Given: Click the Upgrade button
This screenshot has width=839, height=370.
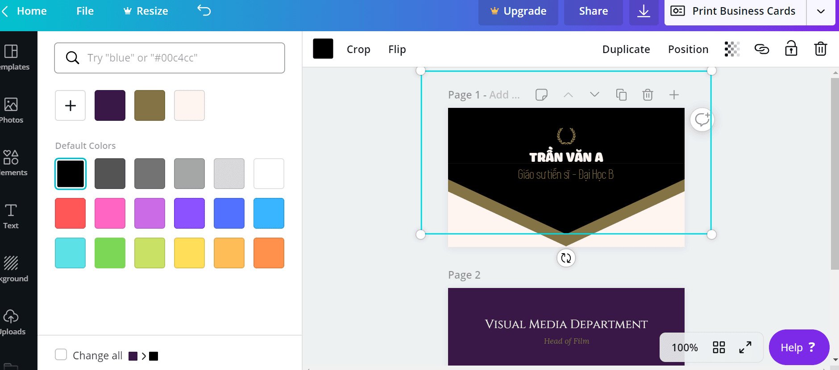Looking at the screenshot, I should pyautogui.click(x=518, y=11).
